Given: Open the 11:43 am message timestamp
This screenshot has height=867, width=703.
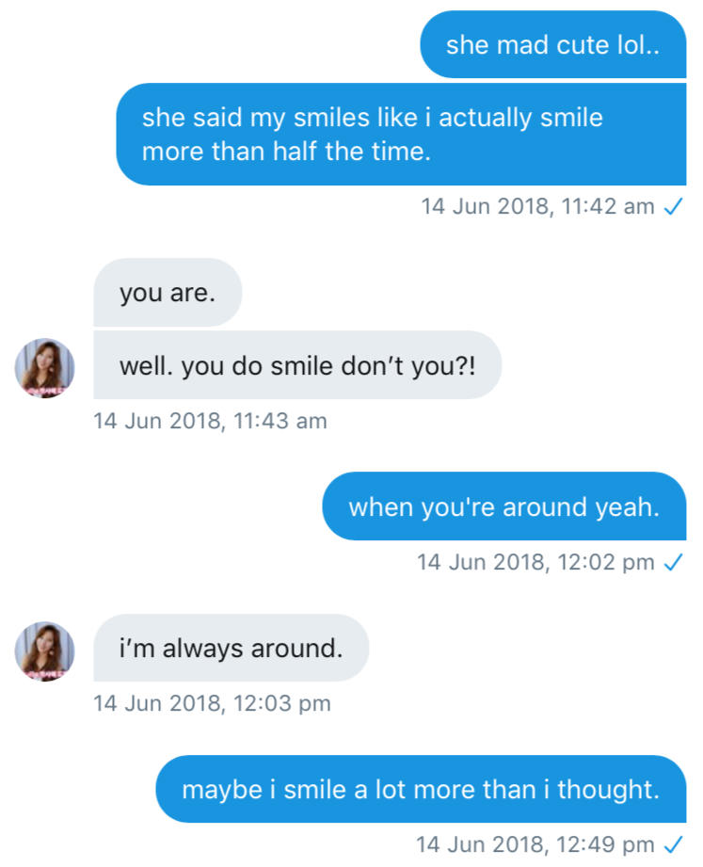Looking at the screenshot, I should [x=211, y=421].
